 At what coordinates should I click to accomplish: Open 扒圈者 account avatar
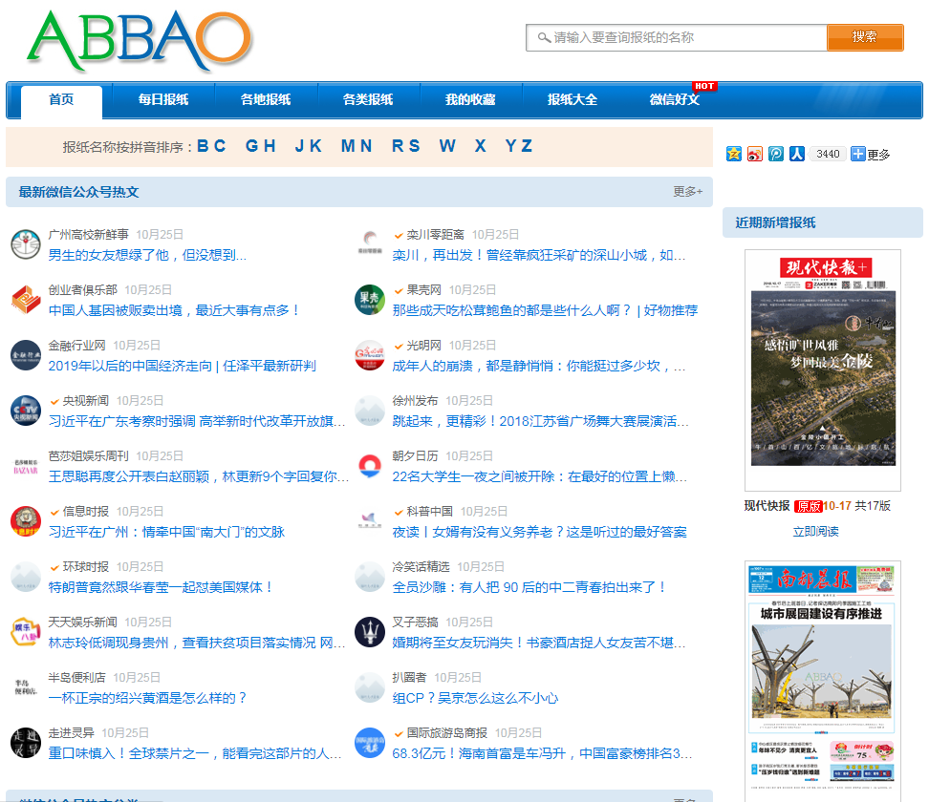tap(370, 687)
